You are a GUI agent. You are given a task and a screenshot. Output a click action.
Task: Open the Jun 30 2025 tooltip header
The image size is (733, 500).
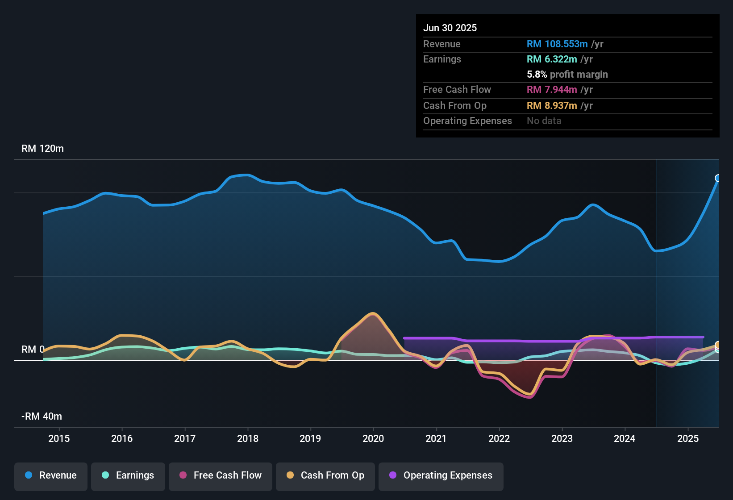450,28
